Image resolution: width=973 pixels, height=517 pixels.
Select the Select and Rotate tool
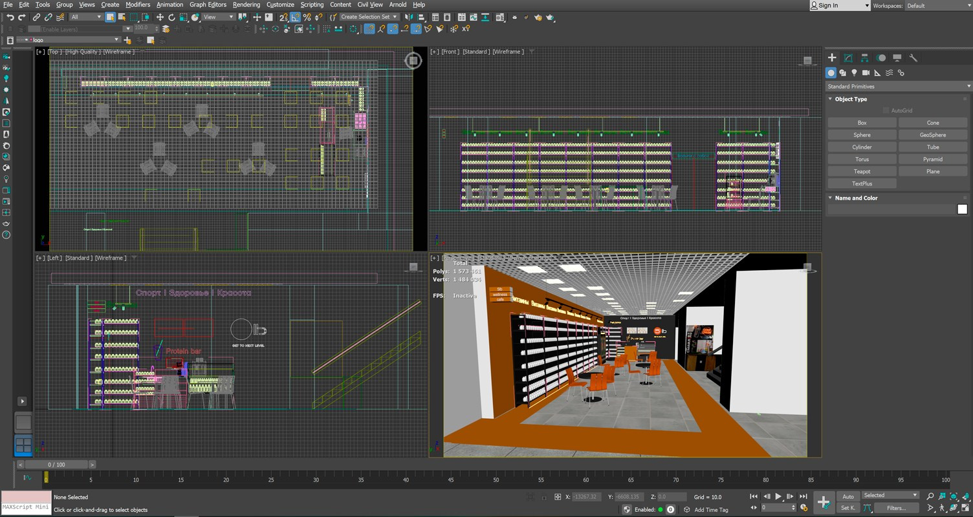[x=172, y=17]
